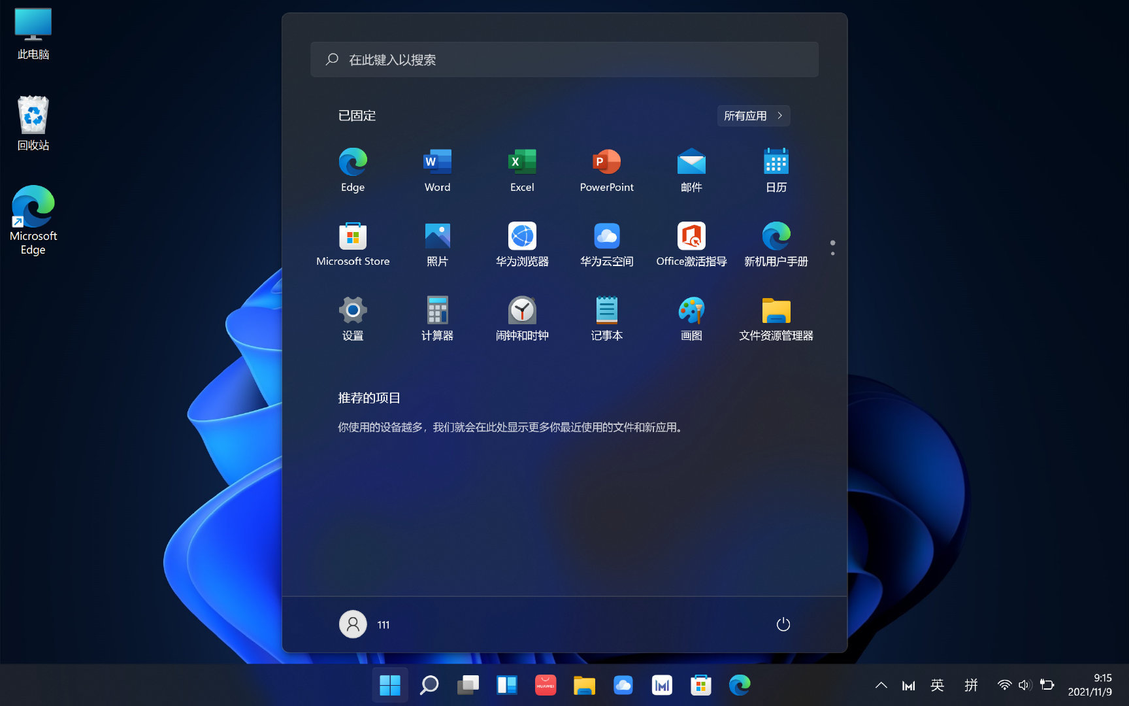Open the 新机用户手册 guide
The image size is (1129, 706).
(x=776, y=244)
